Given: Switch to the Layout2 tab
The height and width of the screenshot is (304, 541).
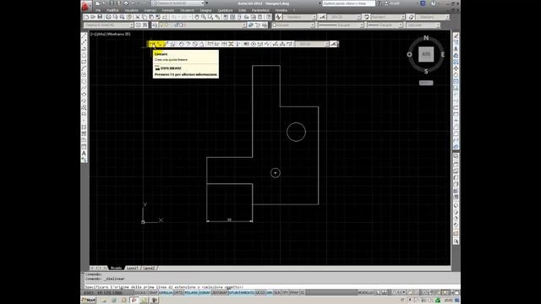Looking at the screenshot, I should pos(149,268).
